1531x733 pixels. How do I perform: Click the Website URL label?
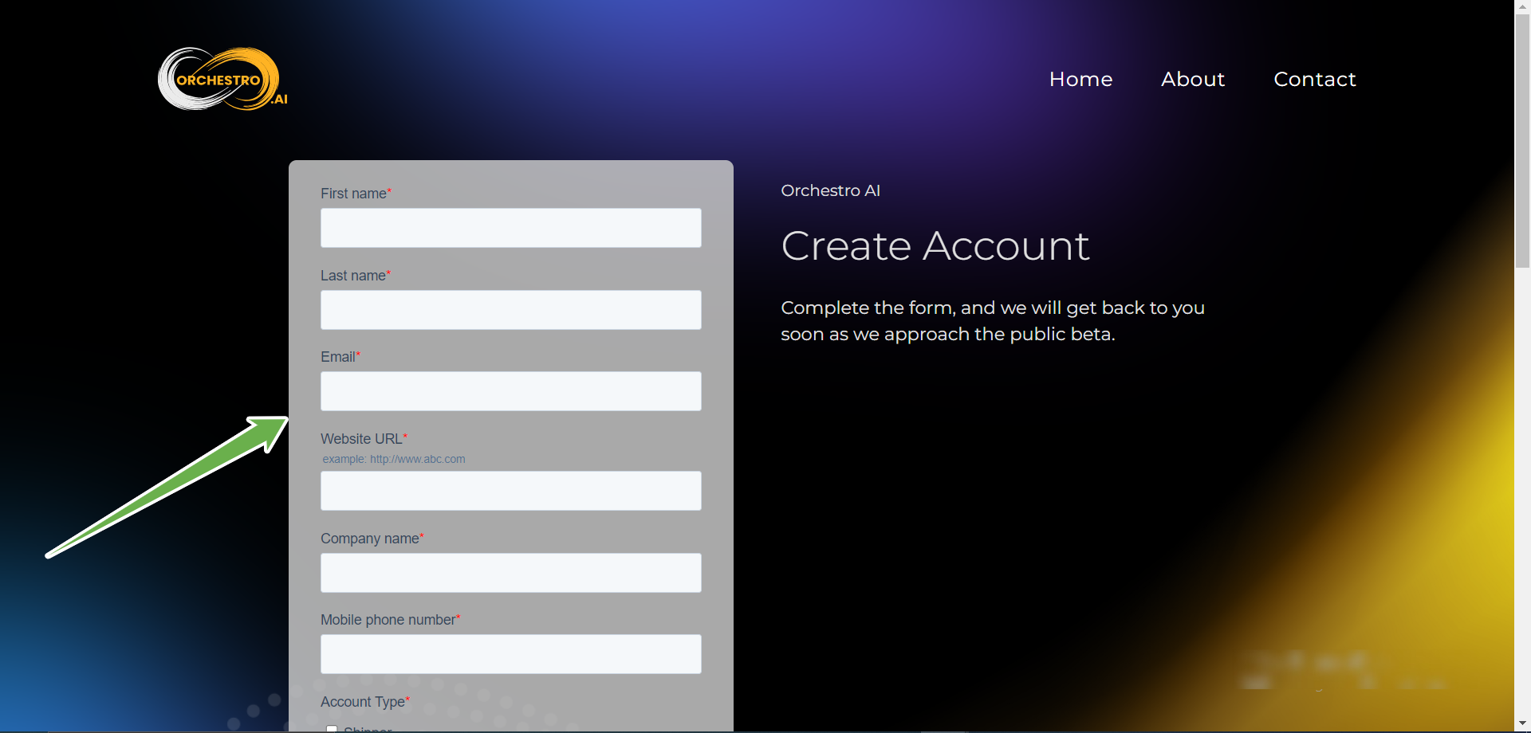pos(364,439)
